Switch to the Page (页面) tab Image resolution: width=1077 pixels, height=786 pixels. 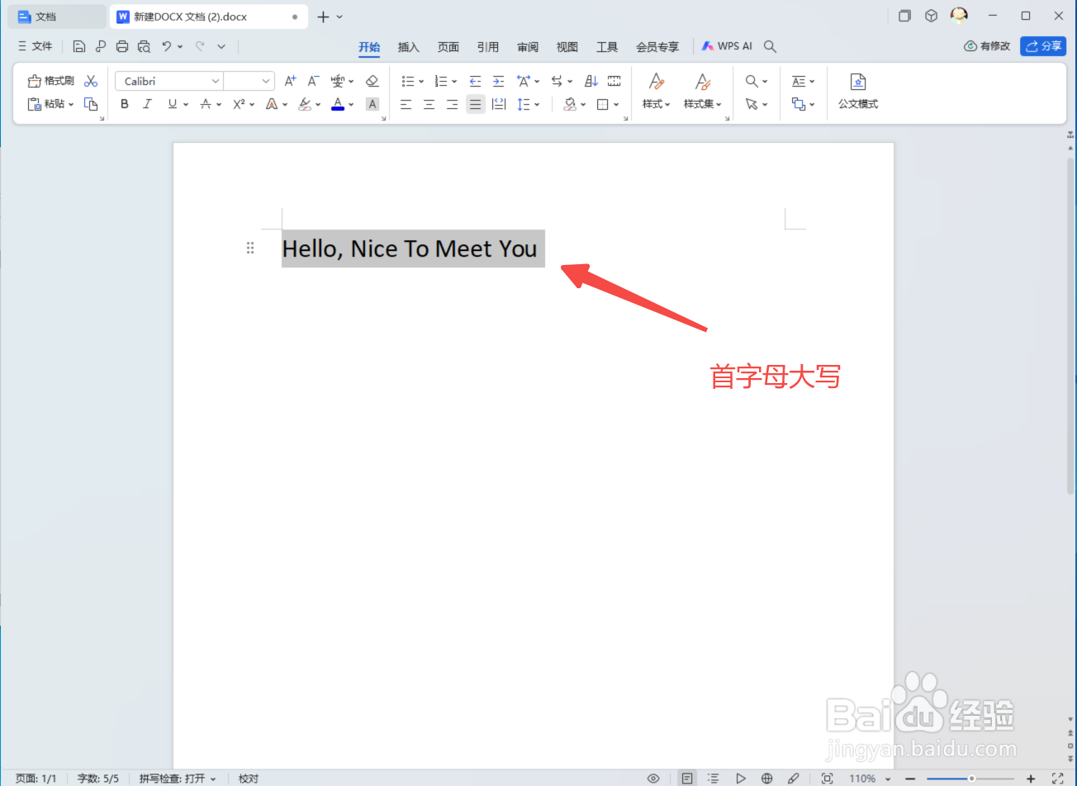pyautogui.click(x=448, y=47)
